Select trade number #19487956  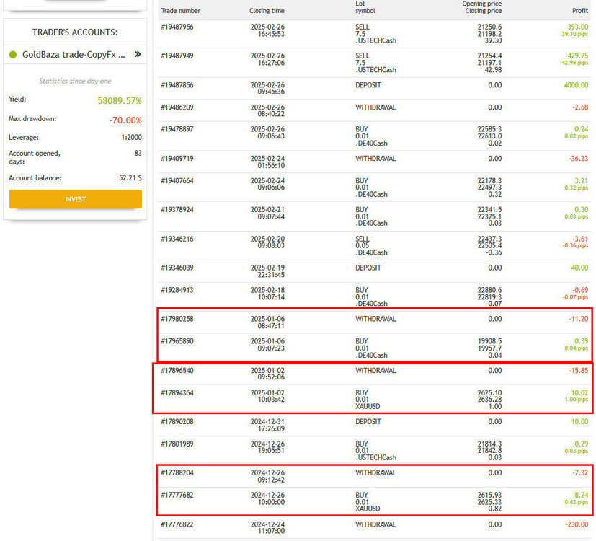(177, 27)
